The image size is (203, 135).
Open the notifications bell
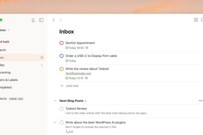(33, 20)
